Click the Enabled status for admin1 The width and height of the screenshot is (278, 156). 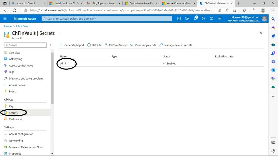click(x=170, y=63)
